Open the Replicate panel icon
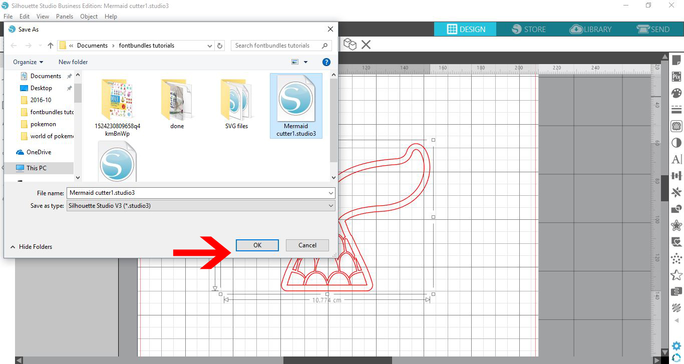The height and width of the screenshot is (364, 684). click(x=676, y=192)
